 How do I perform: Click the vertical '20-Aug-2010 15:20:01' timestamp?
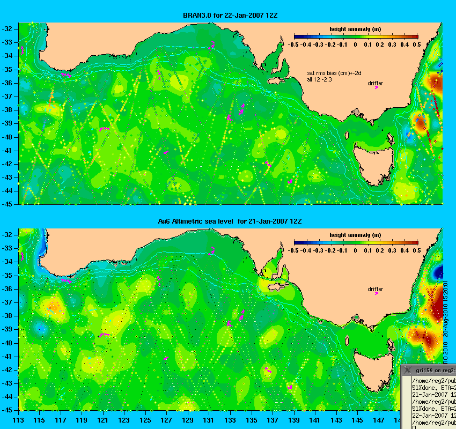[445, 309]
